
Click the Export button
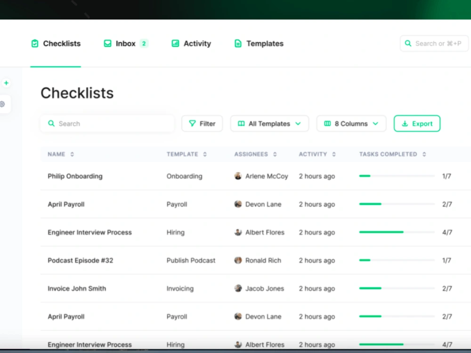[x=417, y=124]
